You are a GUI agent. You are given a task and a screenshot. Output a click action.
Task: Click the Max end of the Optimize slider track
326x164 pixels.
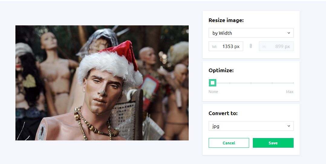click(293, 83)
